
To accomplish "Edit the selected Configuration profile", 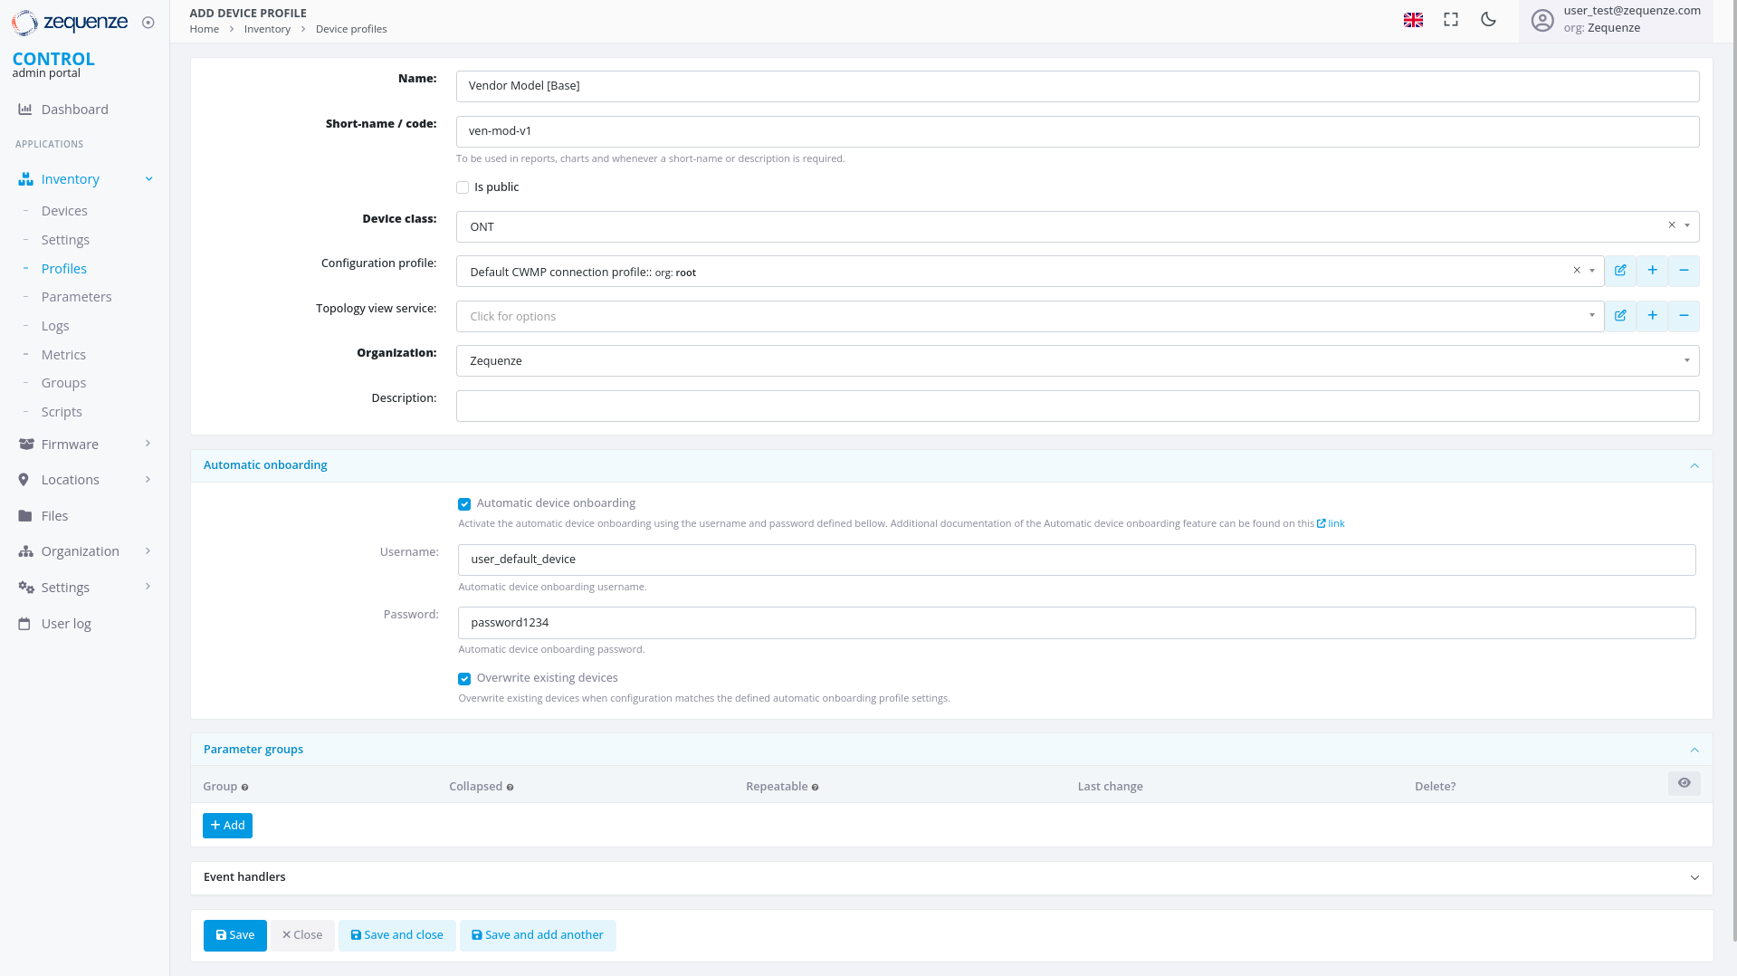I will 1620,271.
